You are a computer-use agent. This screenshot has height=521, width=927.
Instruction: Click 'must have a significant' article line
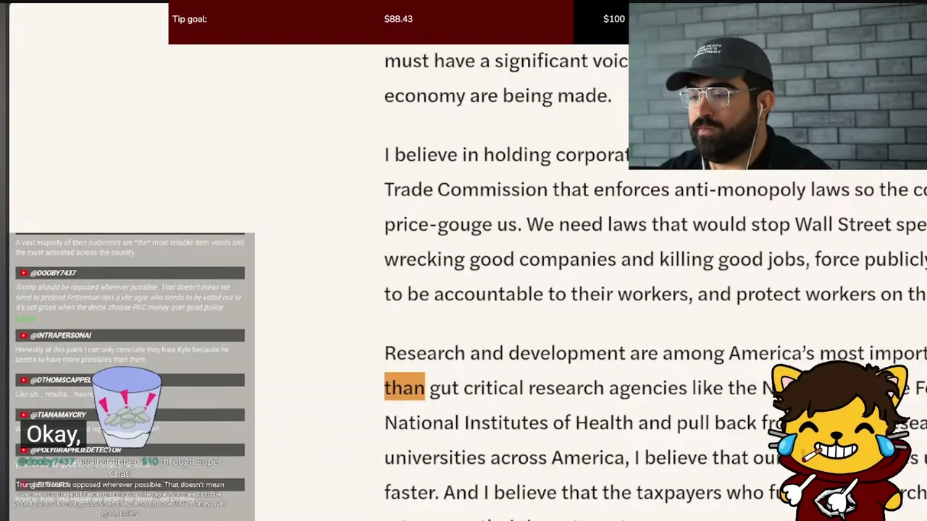click(x=506, y=61)
